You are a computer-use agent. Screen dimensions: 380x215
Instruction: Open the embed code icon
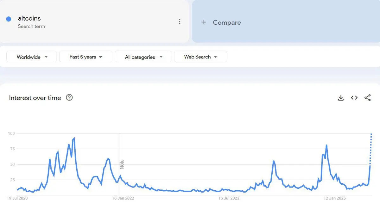(354, 98)
